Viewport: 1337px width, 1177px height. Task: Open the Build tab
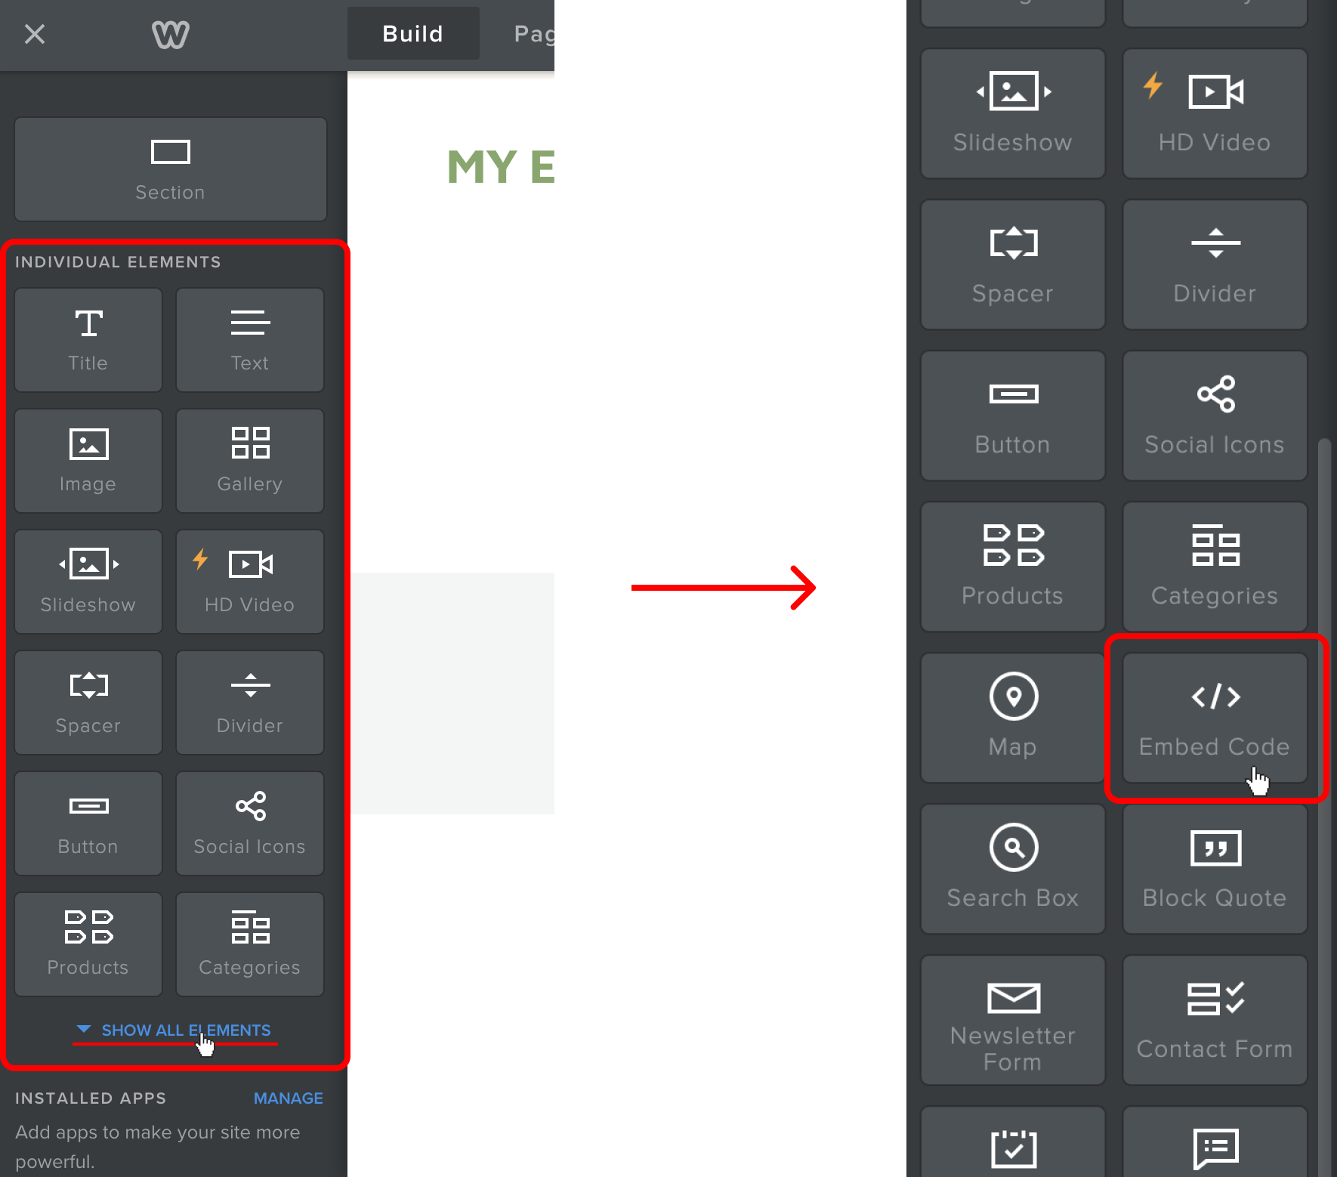[x=413, y=34]
